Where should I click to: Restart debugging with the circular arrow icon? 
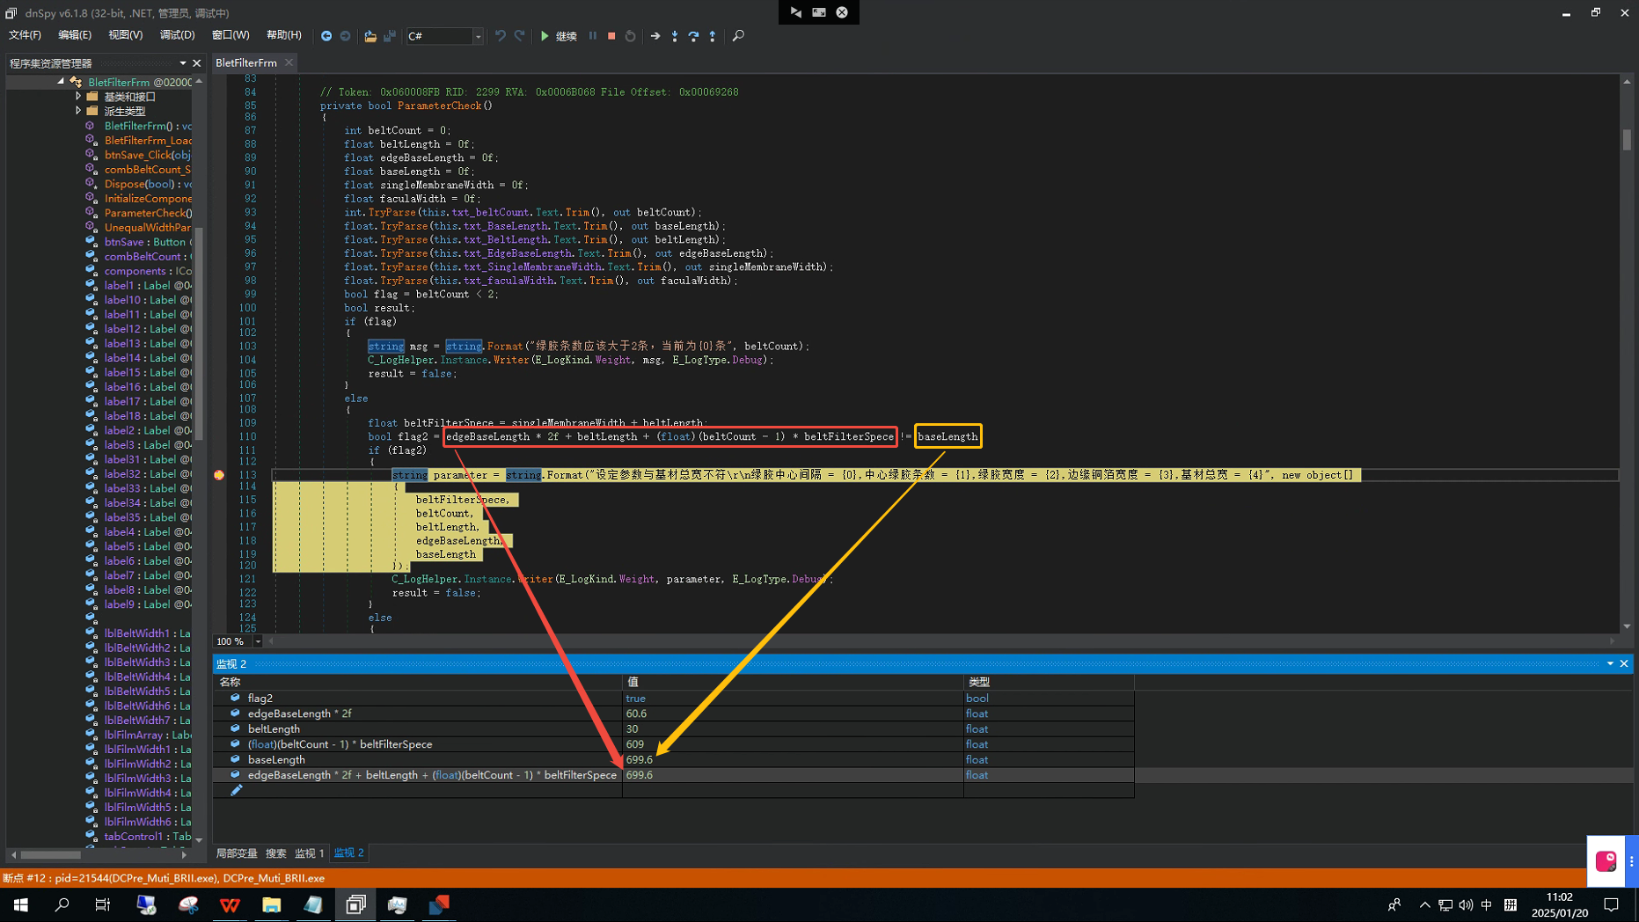click(631, 36)
